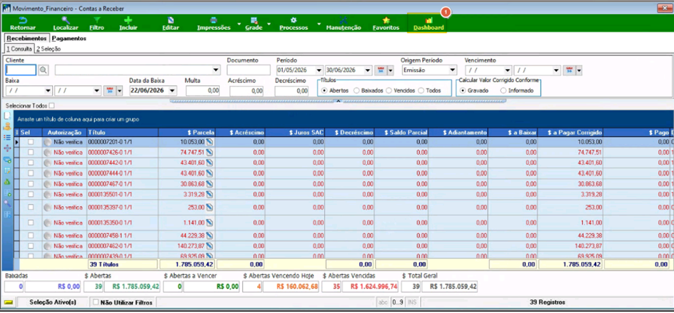Click the Autorização column header

[64, 132]
